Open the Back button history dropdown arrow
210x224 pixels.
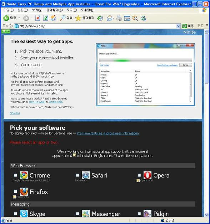click(x=19, y=18)
